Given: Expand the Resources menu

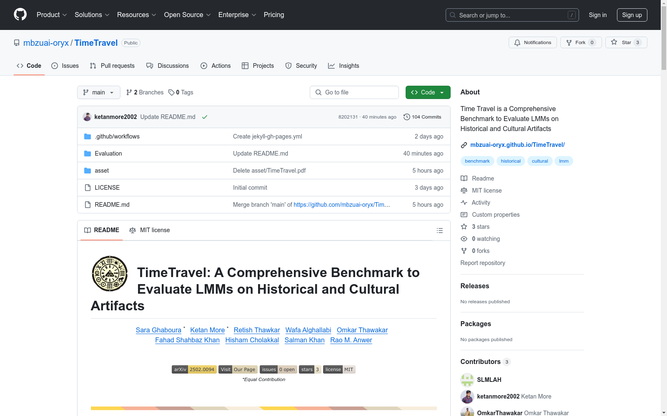Looking at the screenshot, I should point(137,15).
